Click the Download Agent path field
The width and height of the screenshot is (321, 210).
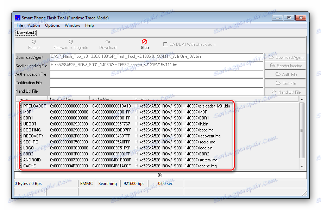[156, 57]
